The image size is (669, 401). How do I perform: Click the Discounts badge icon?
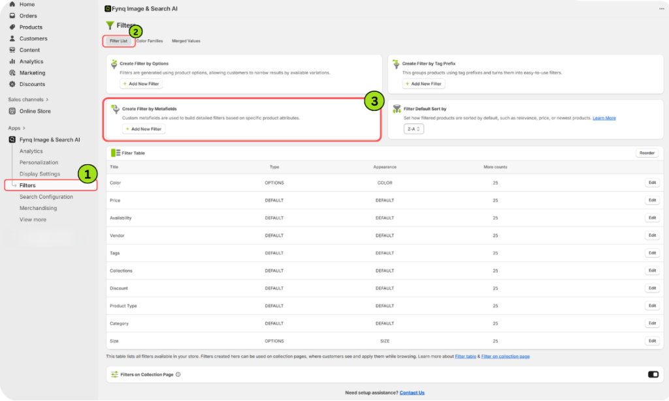pos(12,84)
